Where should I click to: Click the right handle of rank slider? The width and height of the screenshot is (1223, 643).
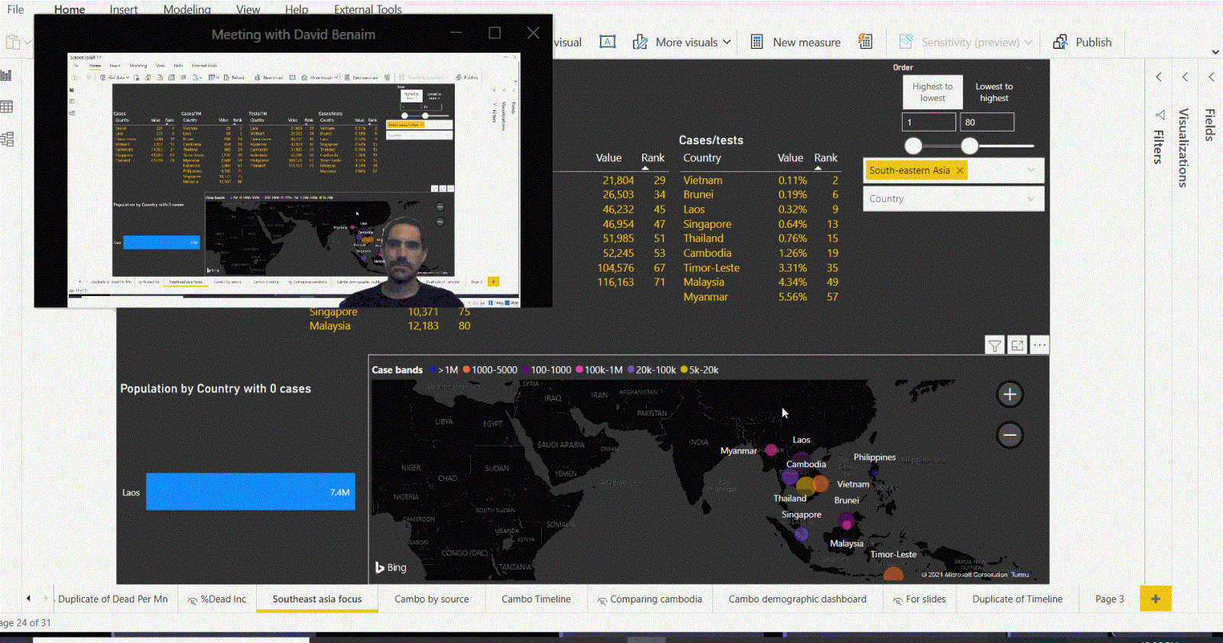969,145
